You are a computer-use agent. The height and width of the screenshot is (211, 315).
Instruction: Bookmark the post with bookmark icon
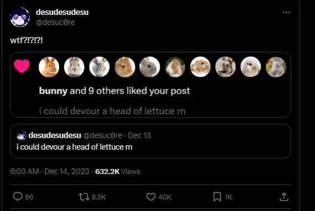coord(217,197)
